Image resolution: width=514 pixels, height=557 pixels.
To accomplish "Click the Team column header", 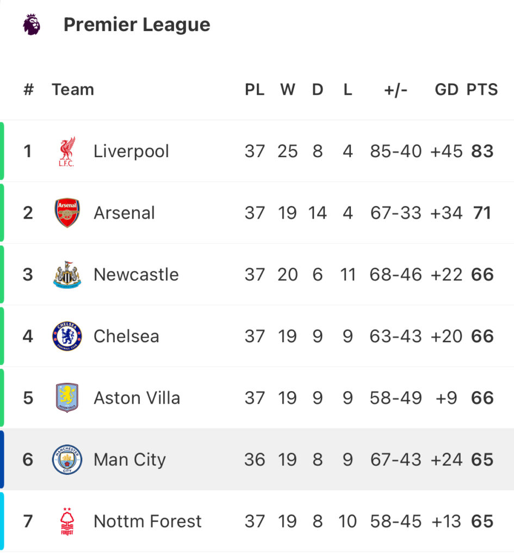I will pos(73,90).
